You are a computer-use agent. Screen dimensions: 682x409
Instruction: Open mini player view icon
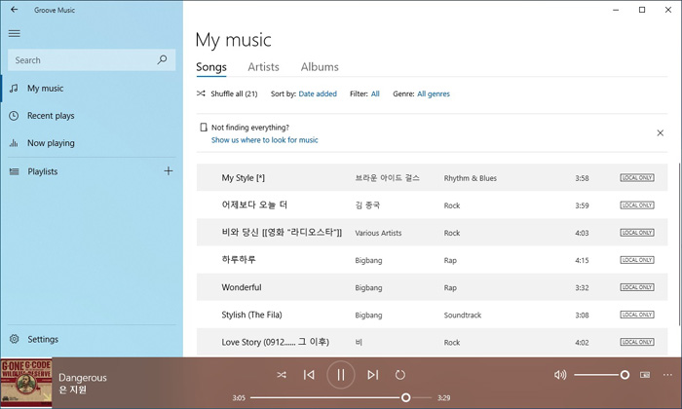tap(645, 375)
